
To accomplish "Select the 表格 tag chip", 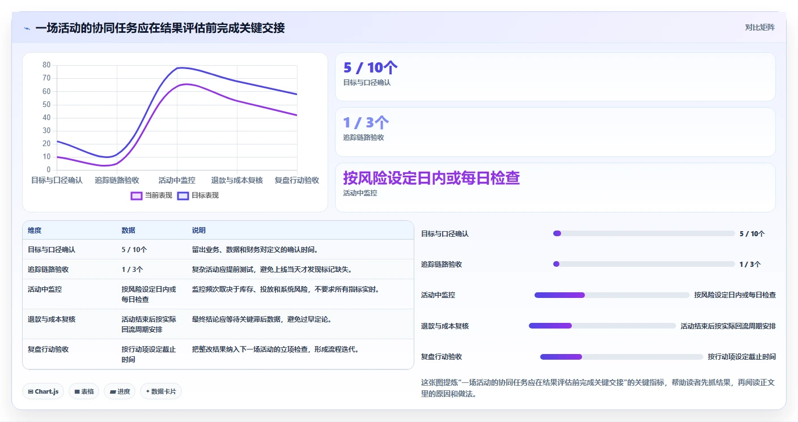I will pos(84,391).
